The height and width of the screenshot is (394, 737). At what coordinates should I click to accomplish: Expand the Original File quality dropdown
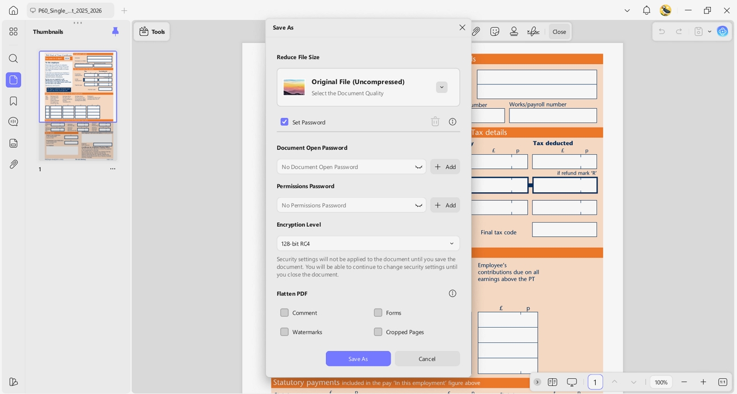[x=442, y=87]
